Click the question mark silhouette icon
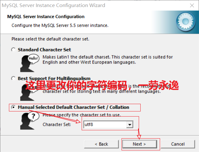 point(30,120)
